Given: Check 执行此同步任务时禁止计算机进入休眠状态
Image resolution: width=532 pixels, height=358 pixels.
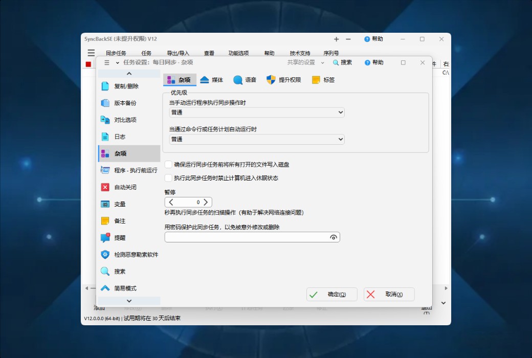Looking at the screenshot, I should [x=168, y=178].
